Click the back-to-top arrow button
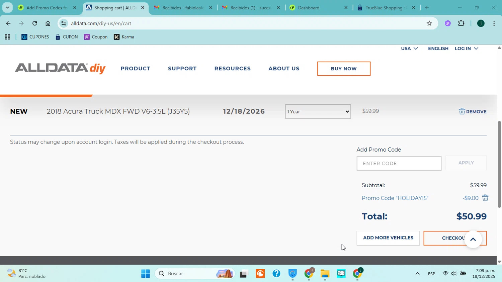This screenshot has width=502, height=282. point(473,239)
